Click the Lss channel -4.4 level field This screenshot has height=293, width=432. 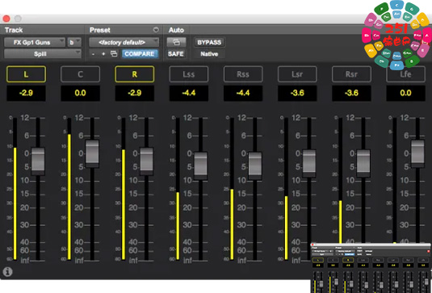tap(189, 93)
